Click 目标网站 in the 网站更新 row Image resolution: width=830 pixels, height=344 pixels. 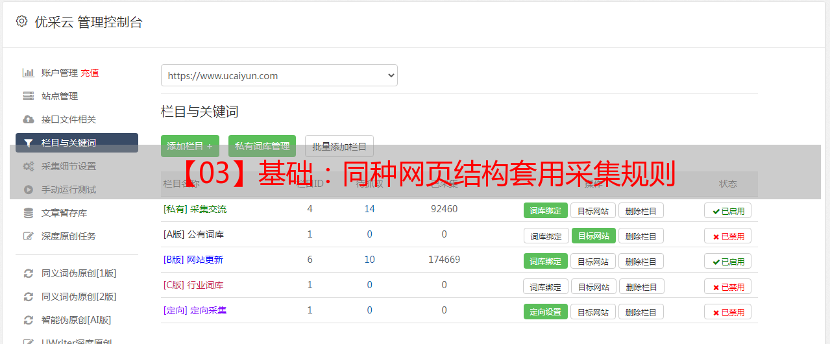click(593, 261)
